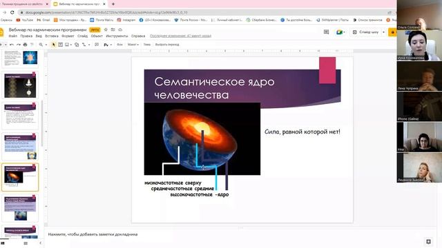Screen dimensions: 442x248
Task: Select the currently highlighted Earth core slide thumbnail
Action: 20,177
